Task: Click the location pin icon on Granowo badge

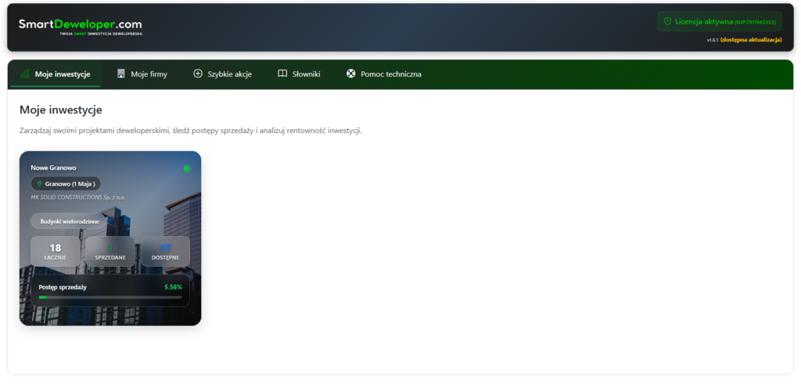Action: click(39, 184)
